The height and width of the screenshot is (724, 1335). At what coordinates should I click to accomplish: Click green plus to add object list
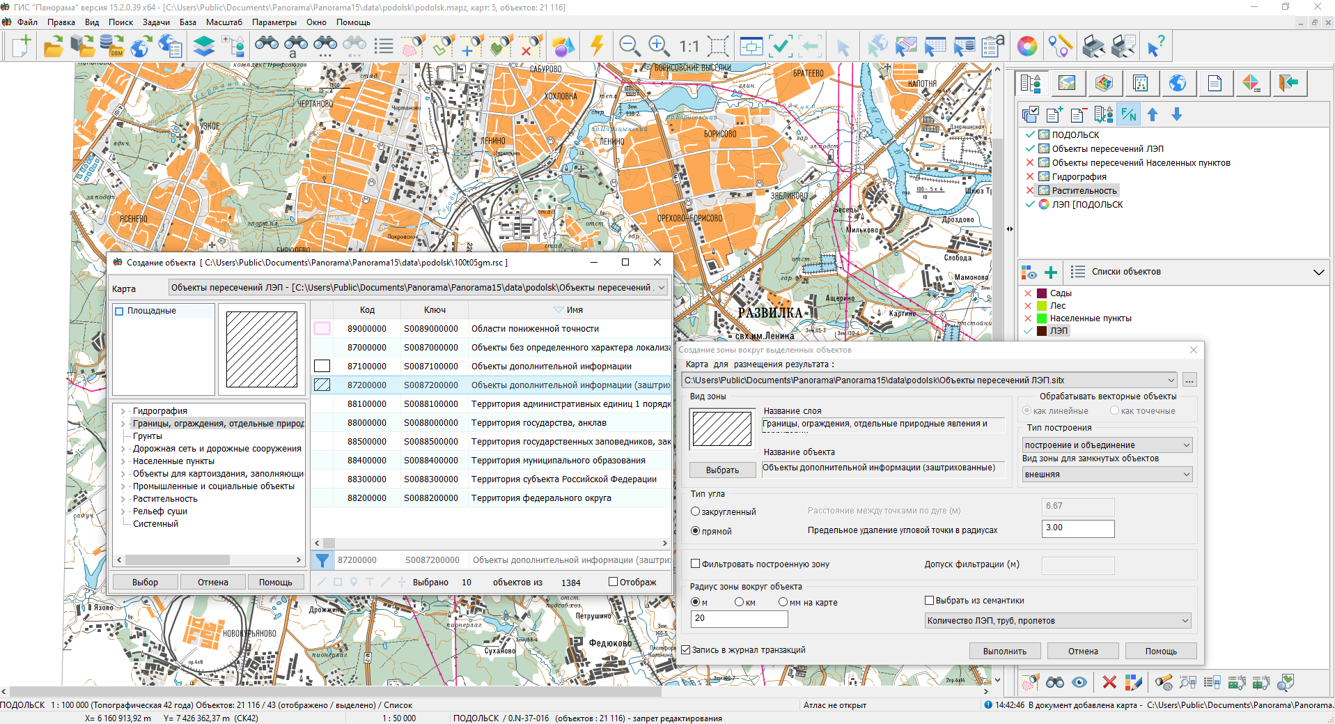[x=1051, y=272]
